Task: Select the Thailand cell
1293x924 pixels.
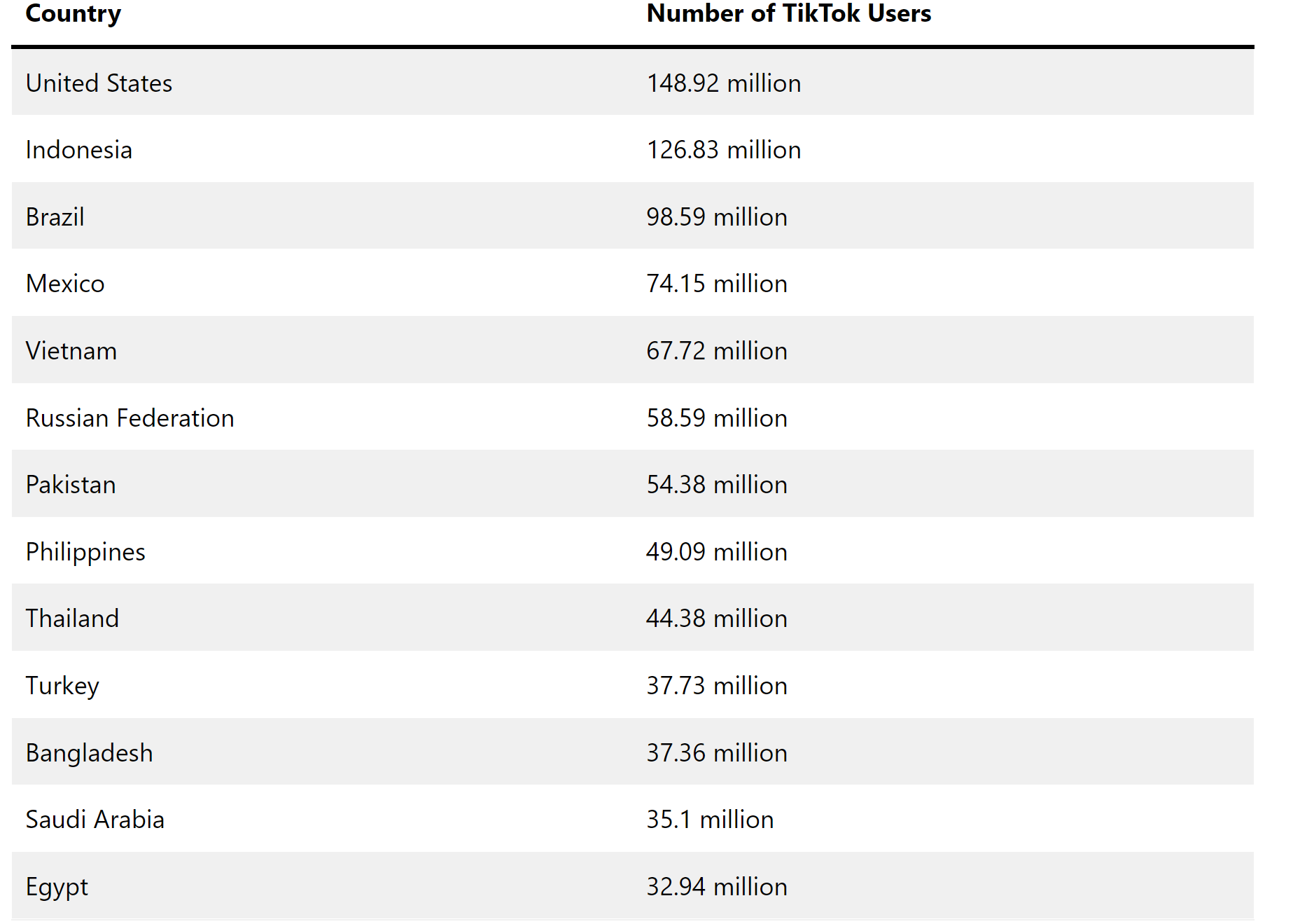Action: click(72, 619)
